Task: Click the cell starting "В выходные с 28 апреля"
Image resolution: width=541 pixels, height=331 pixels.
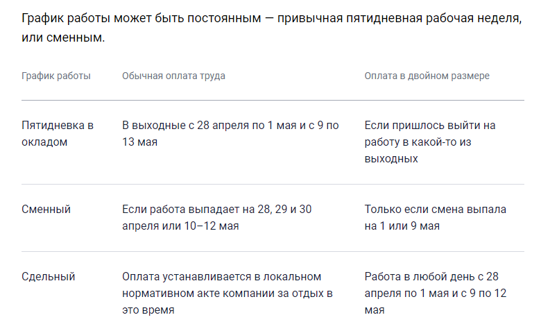Action: click(230, 134)
